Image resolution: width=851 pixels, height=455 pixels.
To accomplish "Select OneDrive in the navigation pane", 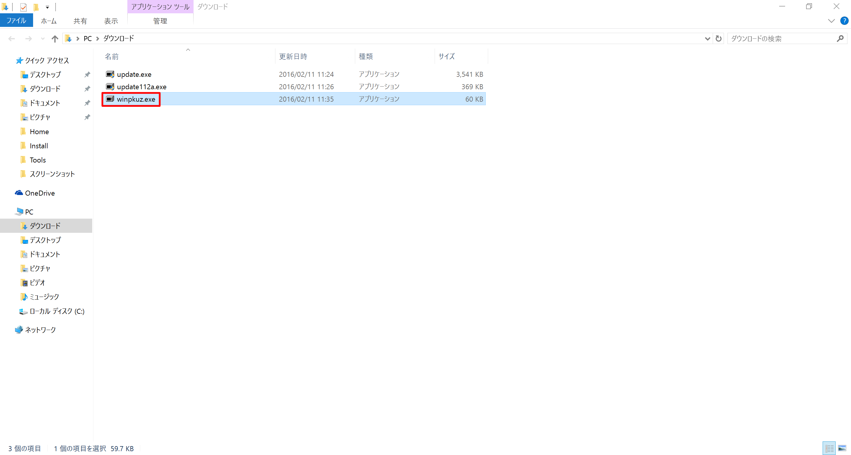I will click(x=40, y=193).
